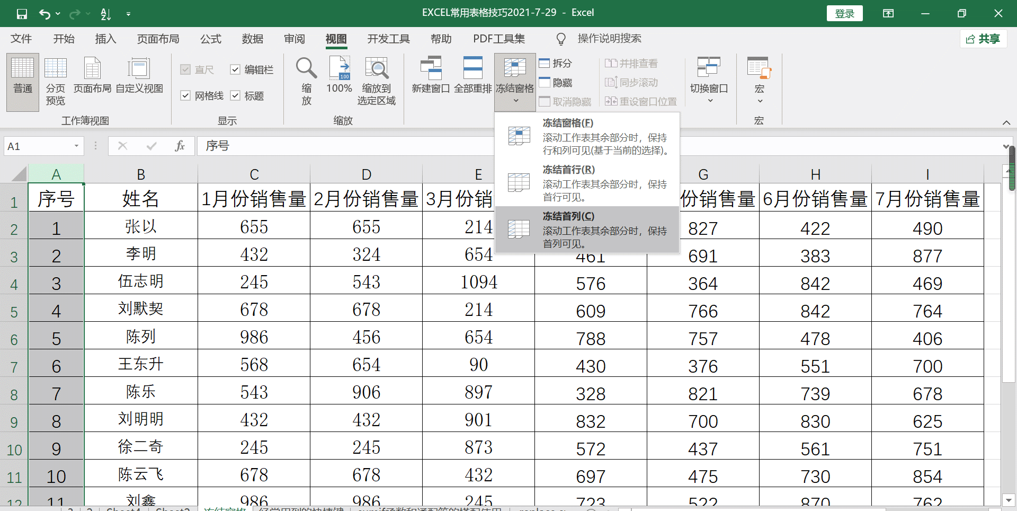The width and height of the screenshot is (1017, 511).
Task: Toggle the 网格线 gridlines checkbox
Action: (185, 95)
